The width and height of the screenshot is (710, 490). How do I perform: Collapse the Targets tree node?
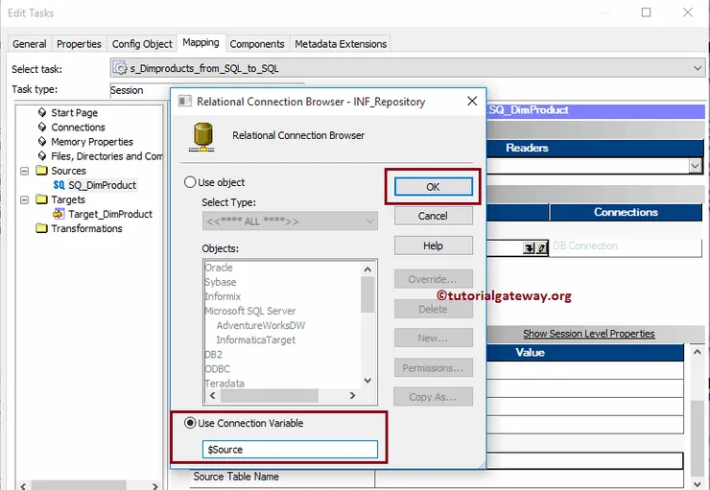pos(24,199)
